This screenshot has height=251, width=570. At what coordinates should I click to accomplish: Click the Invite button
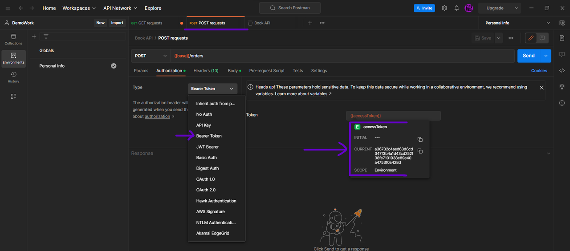pyautogui.click(x=424, y=8)
